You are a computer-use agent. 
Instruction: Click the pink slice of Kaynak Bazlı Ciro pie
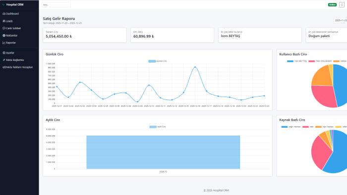tap(320, 152)
